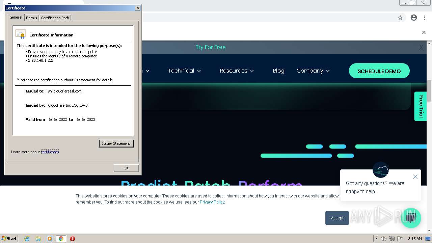The height and width of the screenshot is (243, 432).
Task: Click the 8:15 AM clock
Action: [415, 239]
